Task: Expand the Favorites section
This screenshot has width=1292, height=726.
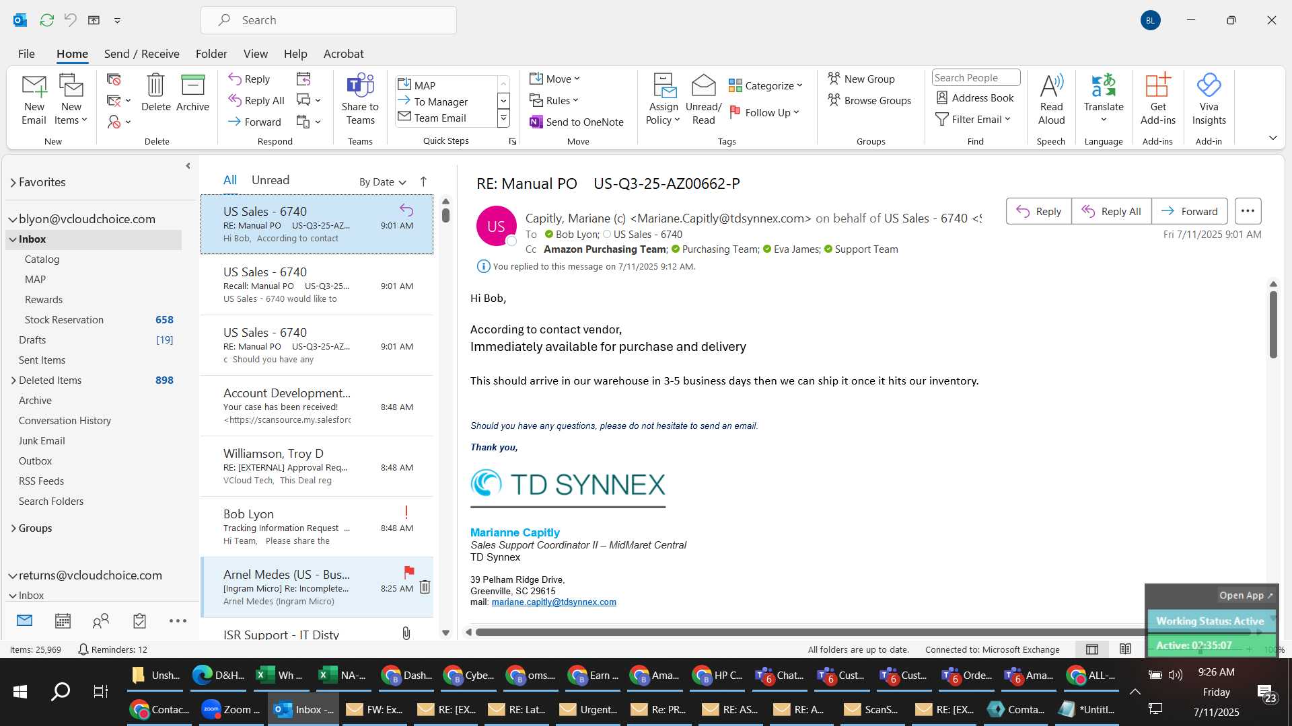Action: coord(13,183)
